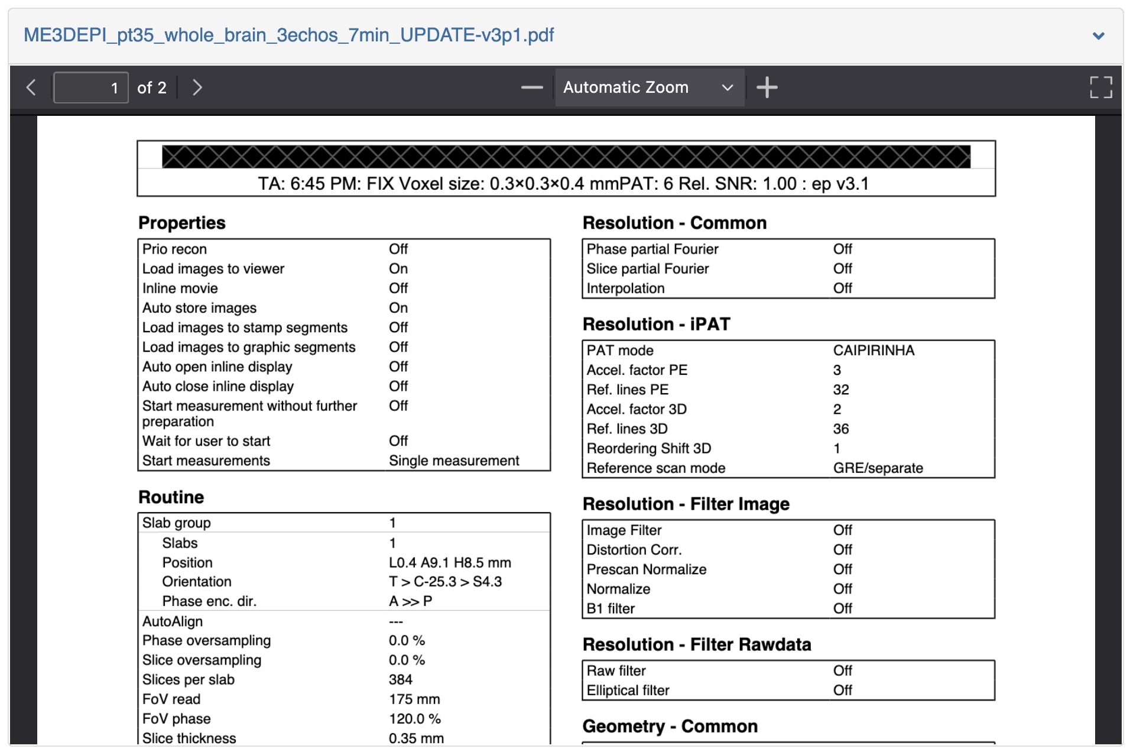Screen dimensions: 1130x752
Task: Click the Resolution - Filter Image heading
Action: click(x=686, y=504)
